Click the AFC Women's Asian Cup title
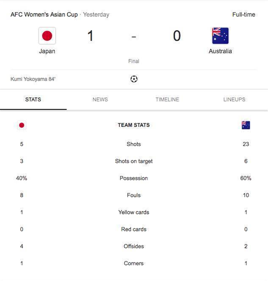The width and height of the screenshot is (268, 281). pyautogui.click(x=44, y=14)
